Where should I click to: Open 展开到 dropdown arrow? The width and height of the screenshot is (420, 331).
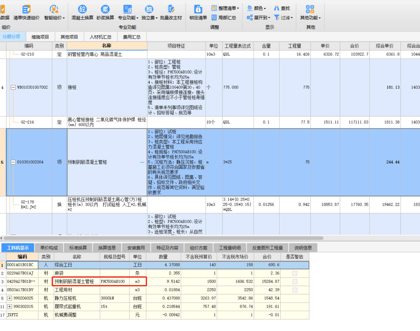[269, 18]
